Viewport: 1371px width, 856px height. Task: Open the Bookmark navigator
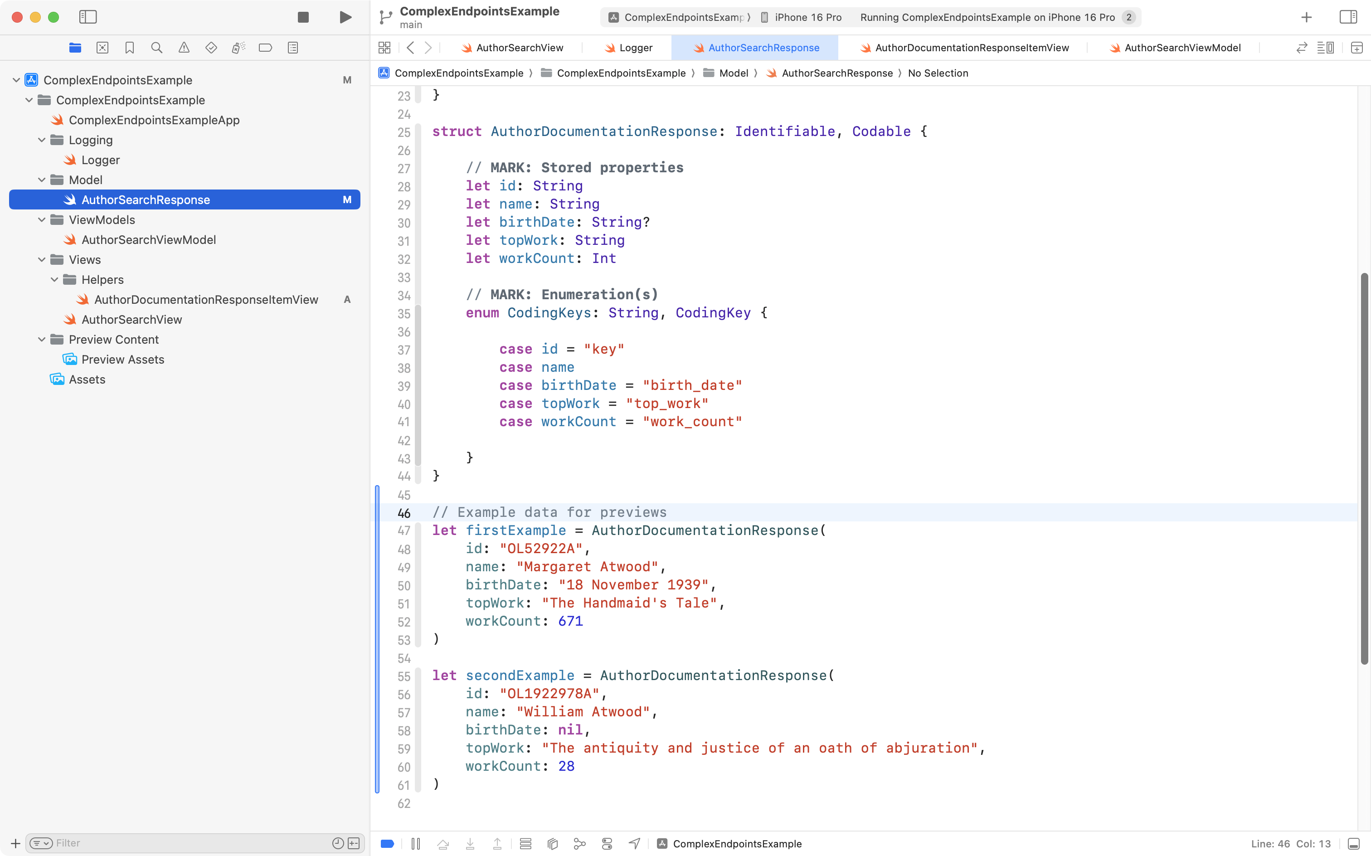tap(130, 48)
